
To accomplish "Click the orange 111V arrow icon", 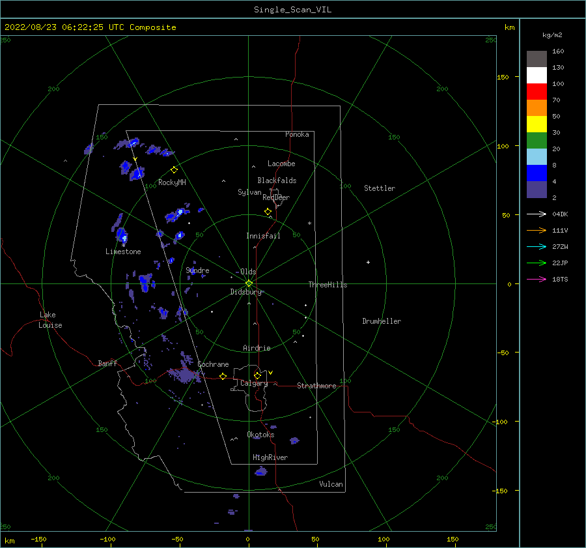I will point(537,231).
